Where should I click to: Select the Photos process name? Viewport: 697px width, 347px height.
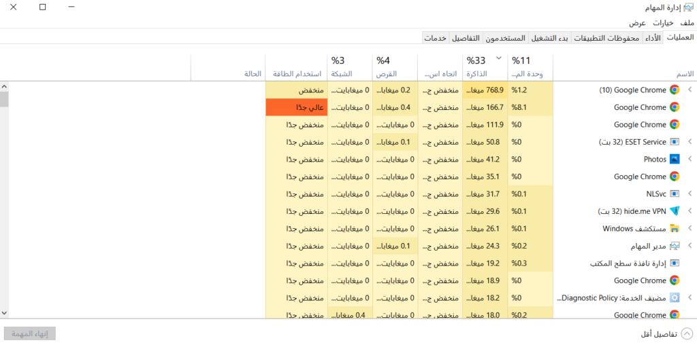pyautogui.click(x=655, y=159)
